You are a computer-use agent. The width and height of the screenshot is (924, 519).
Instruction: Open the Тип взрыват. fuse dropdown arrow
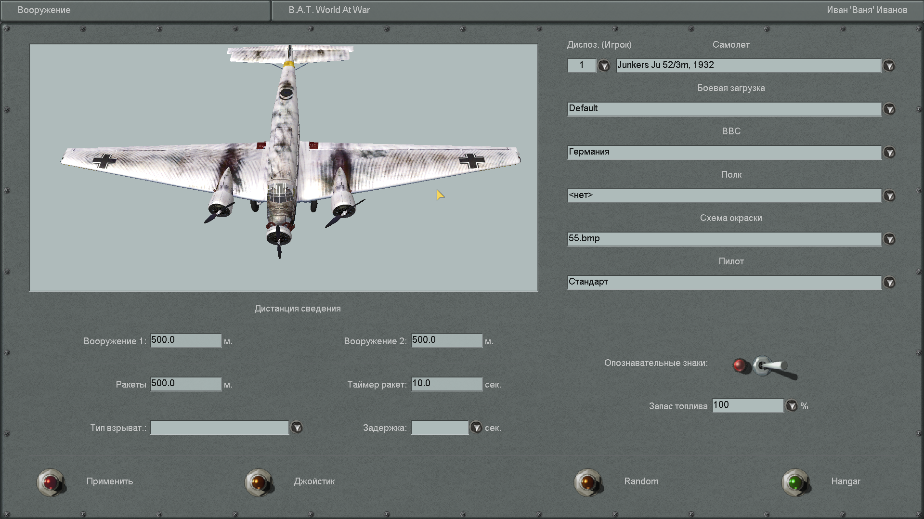[x=297, y=427]
